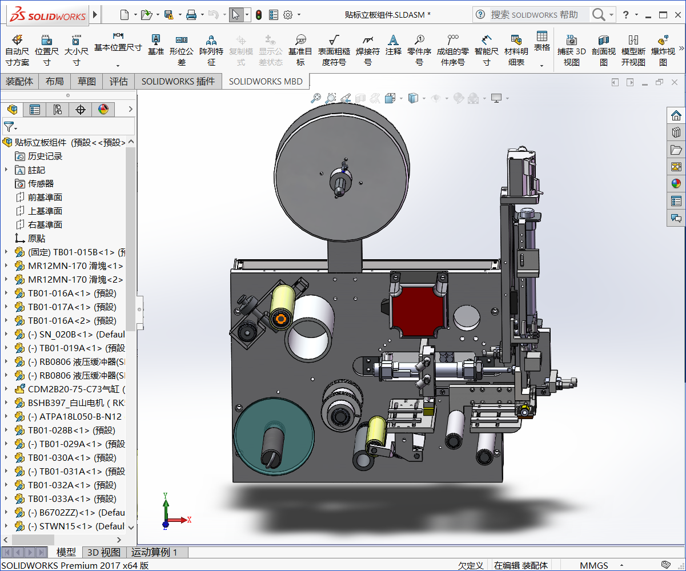Switch to the 评估 evaluate tab
Image resolution: width=686 pixels, height=571 pixels.
coord(119,82)
